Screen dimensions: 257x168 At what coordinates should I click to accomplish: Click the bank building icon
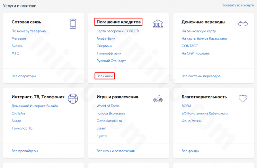click(158, 24)
